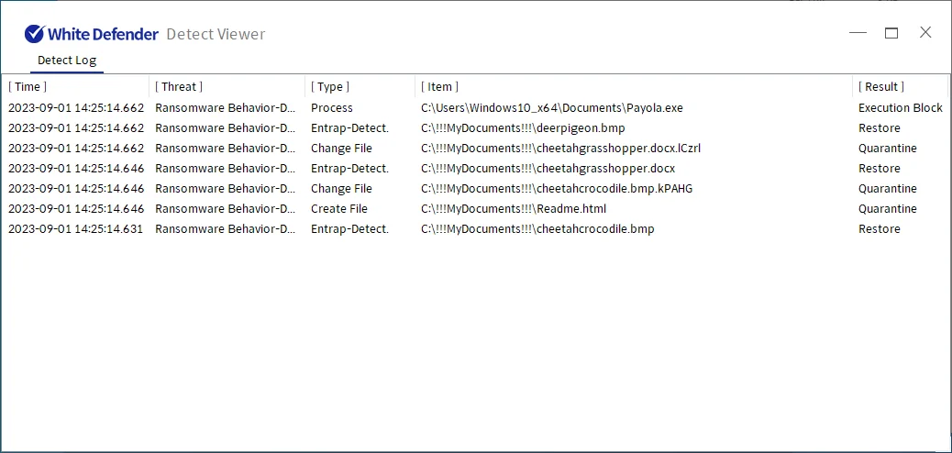Sort by the Threat column header
The height and width of the screenshot is (453, 952).
[179, 86]
